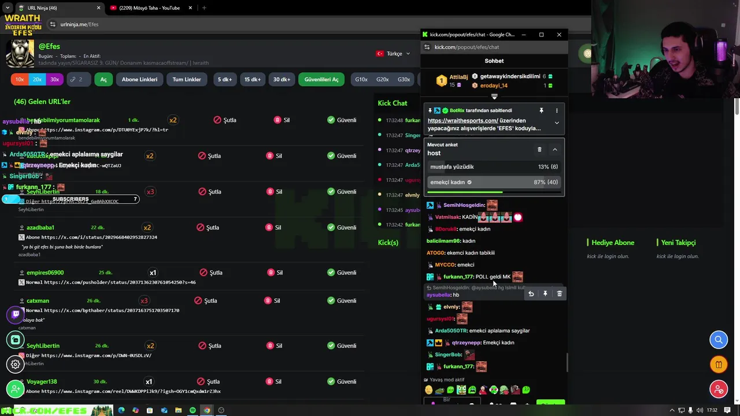This screenshot has height=416, width=740.
Task: Collapse the Mevcut anket poll panel
Action: 555,150
